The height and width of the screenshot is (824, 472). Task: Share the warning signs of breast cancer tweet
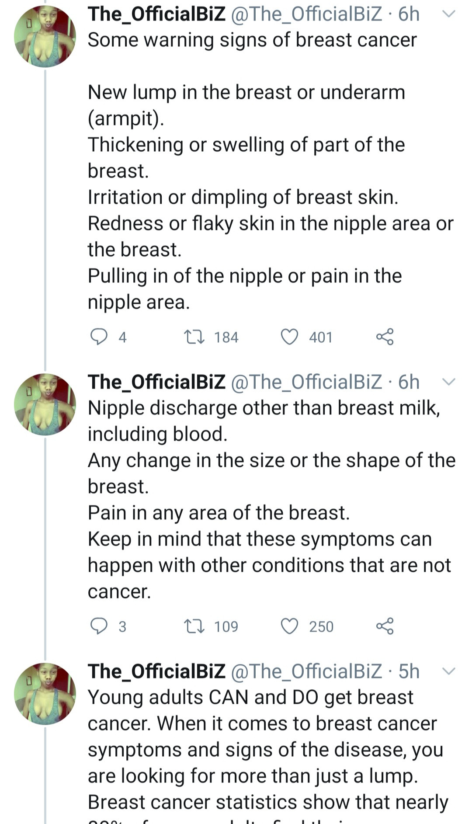pyautogui.click(x=385, y=337)
